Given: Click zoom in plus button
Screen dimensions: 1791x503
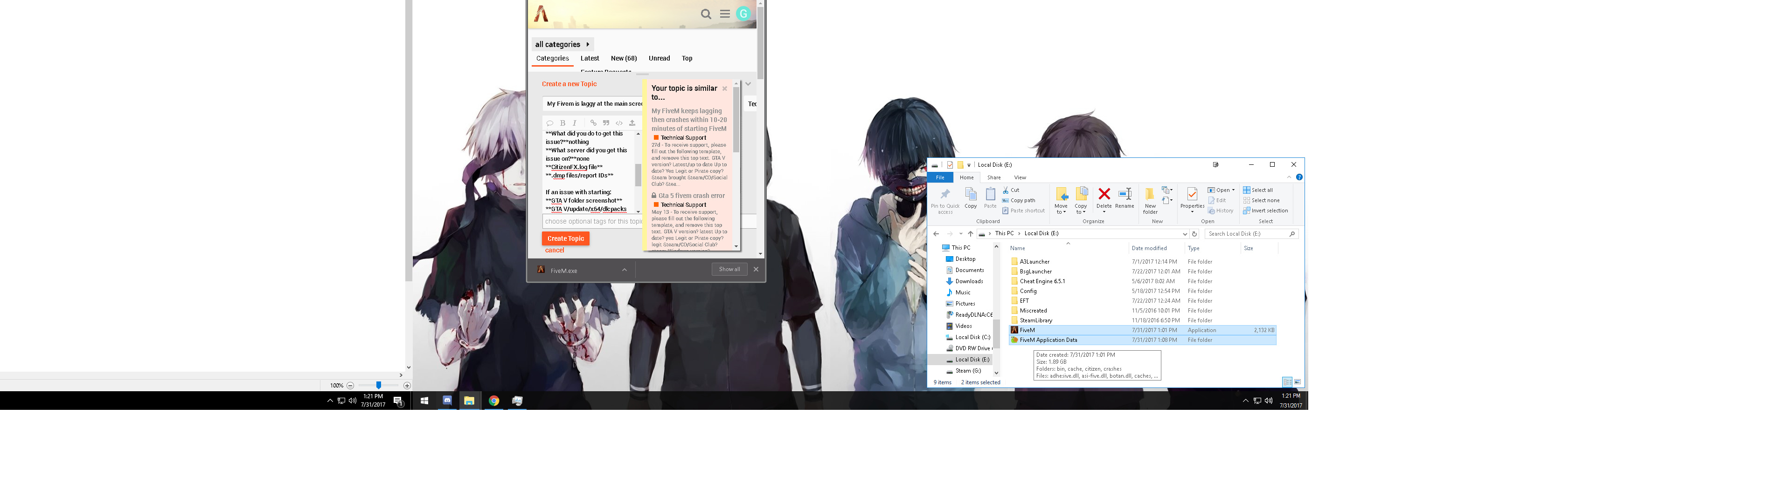Looking at the screenshot, I should (407, 386).
